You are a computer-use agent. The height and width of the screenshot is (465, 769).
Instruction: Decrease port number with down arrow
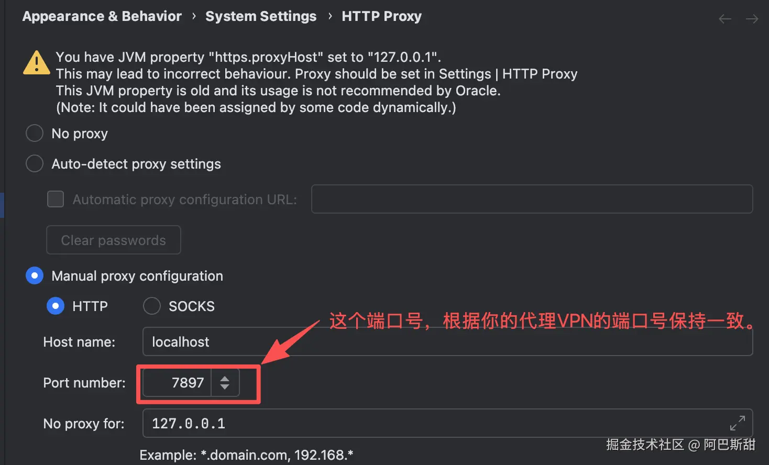coord(225,387)
